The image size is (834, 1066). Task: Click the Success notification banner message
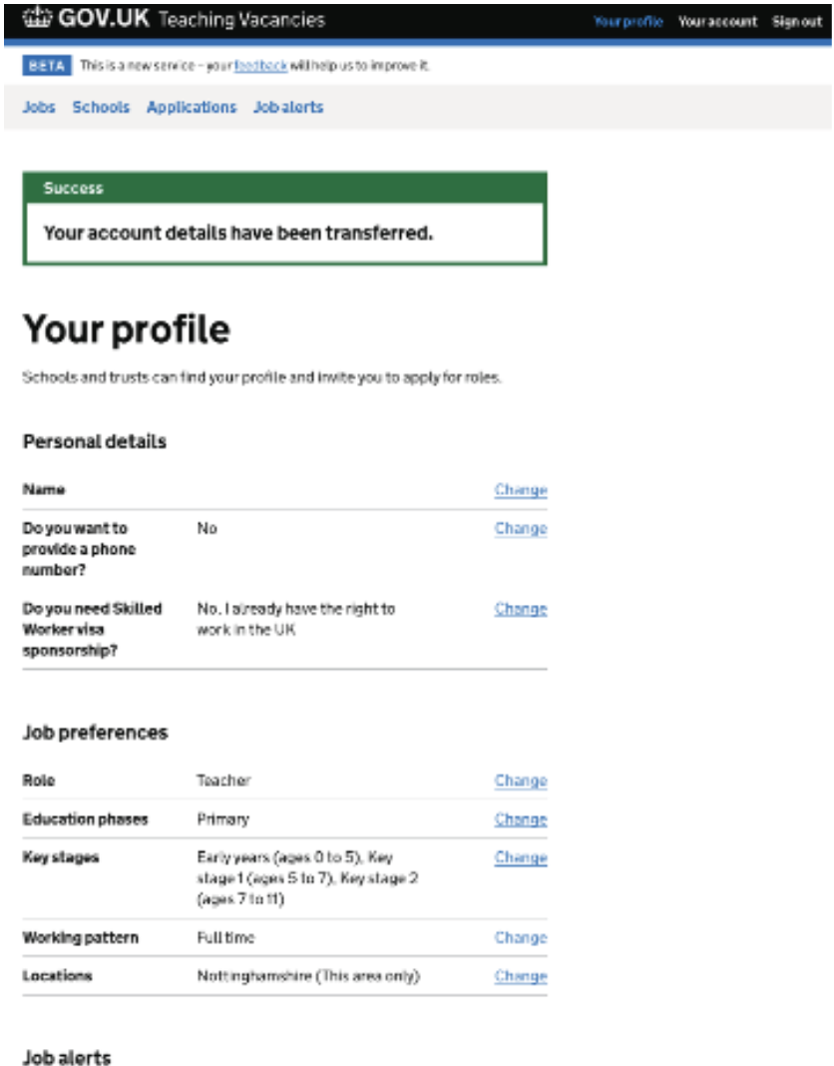[x=237, y=234]
